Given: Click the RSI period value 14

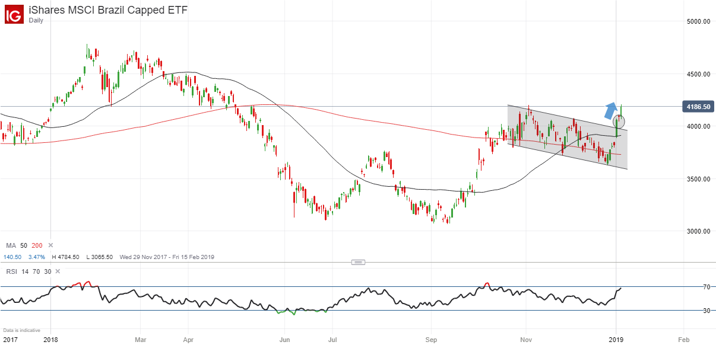Looking at the screenshot, I should coord(25,271).
